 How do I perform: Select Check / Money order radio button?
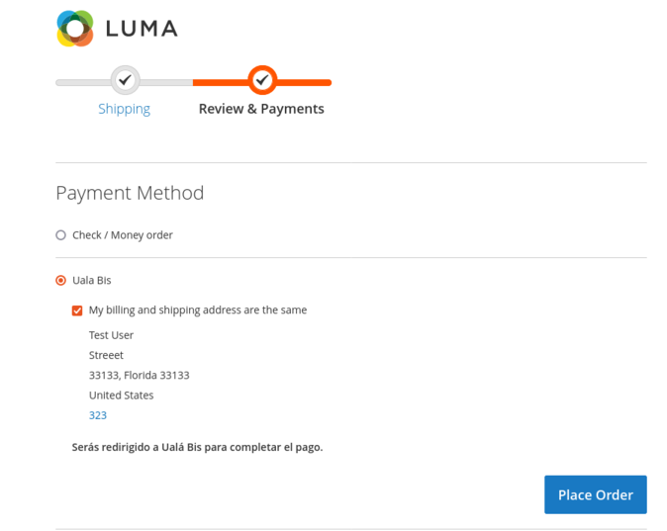pos(60,235)
